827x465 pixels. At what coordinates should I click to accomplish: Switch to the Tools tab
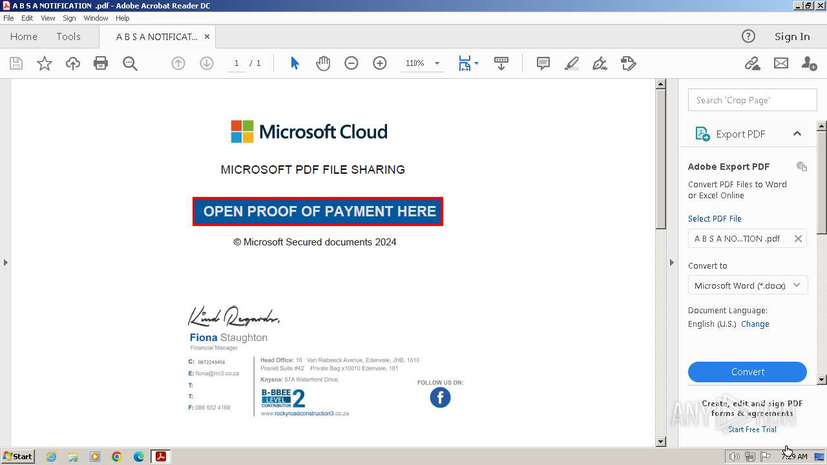click(68, 37)
